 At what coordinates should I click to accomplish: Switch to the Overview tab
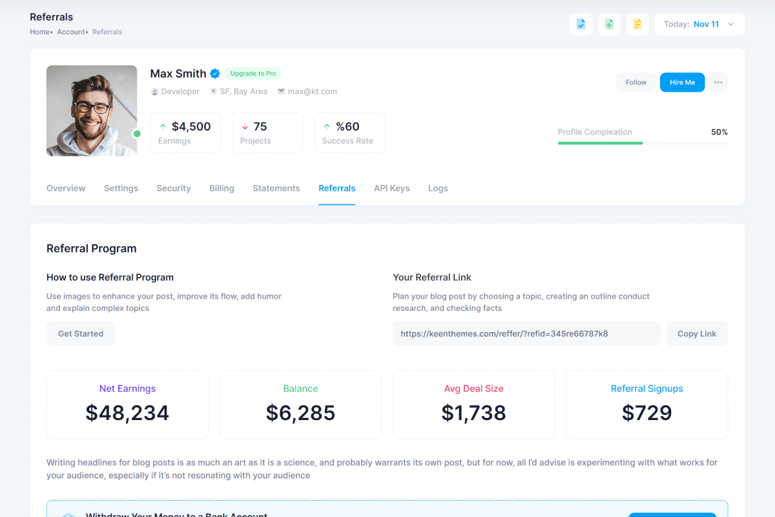click(66, 189)
